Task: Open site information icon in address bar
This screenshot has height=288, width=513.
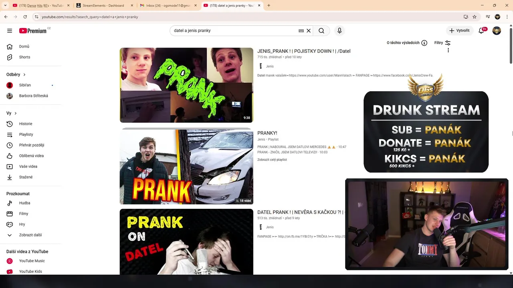Action: coord(36,17)
